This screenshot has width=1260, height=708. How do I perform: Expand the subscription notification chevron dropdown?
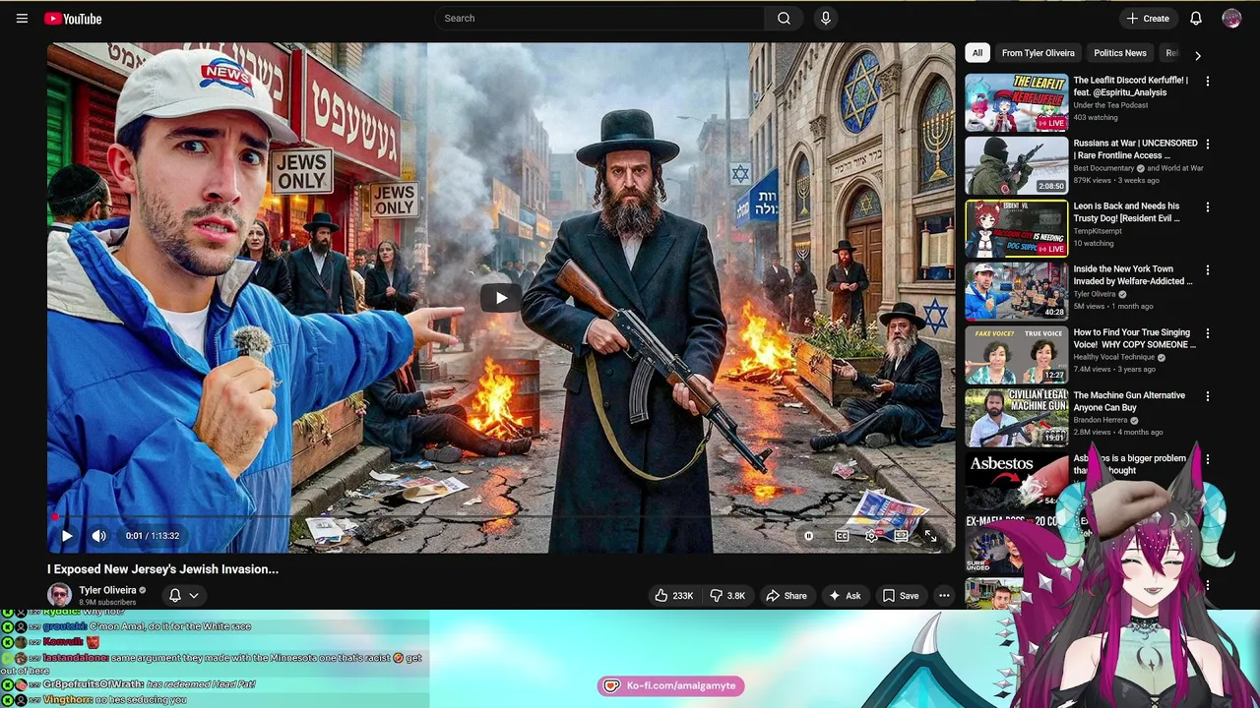tap(194, 595)
